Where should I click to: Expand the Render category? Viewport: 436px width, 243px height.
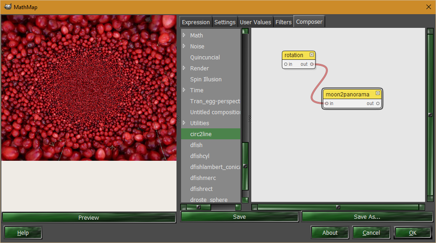184,68
